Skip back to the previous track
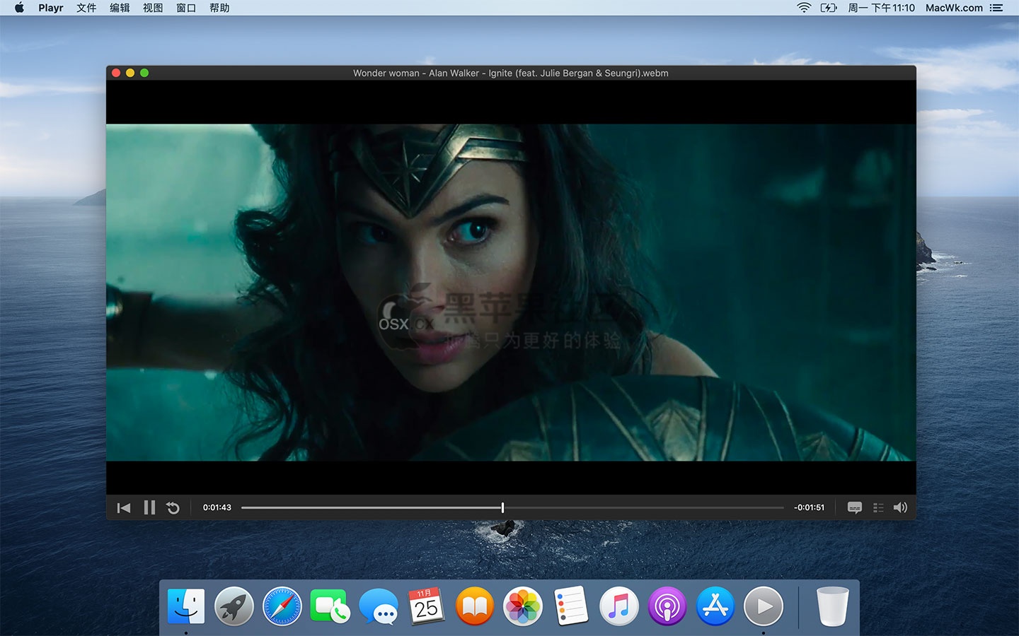Screen dimensions: 1019x636 click(124, 507)
